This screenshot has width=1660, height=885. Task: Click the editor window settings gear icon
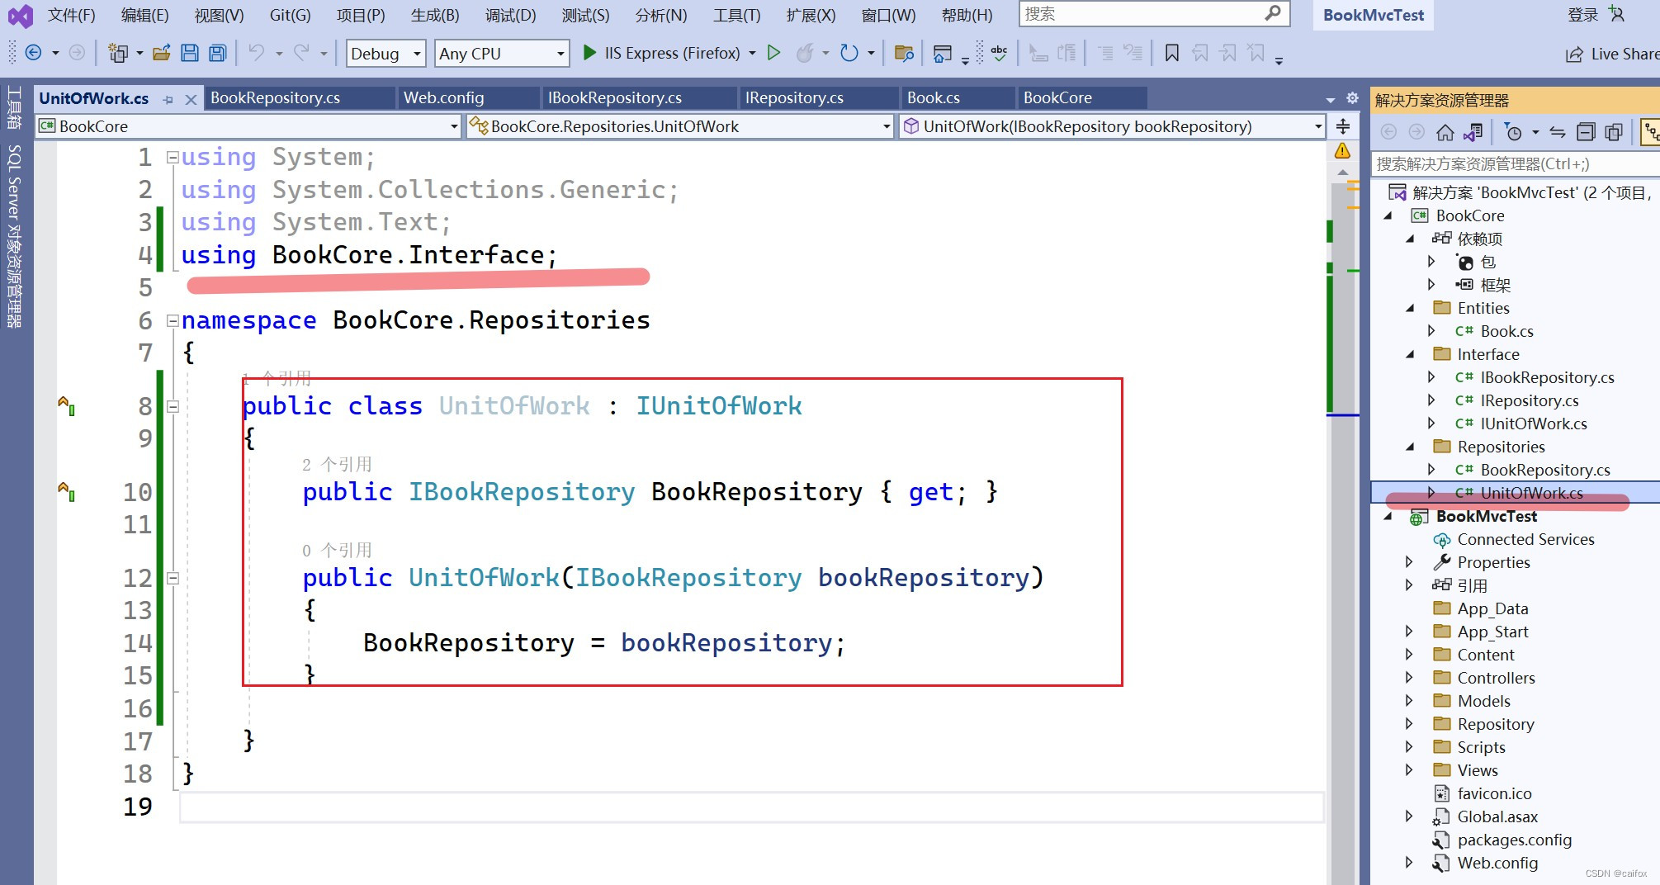click(x=1352, y=97)
